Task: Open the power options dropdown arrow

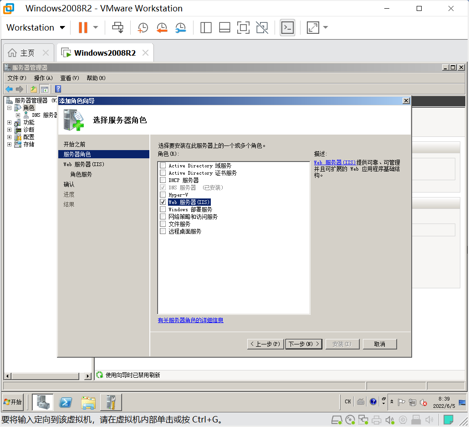Action: point(96,27)
